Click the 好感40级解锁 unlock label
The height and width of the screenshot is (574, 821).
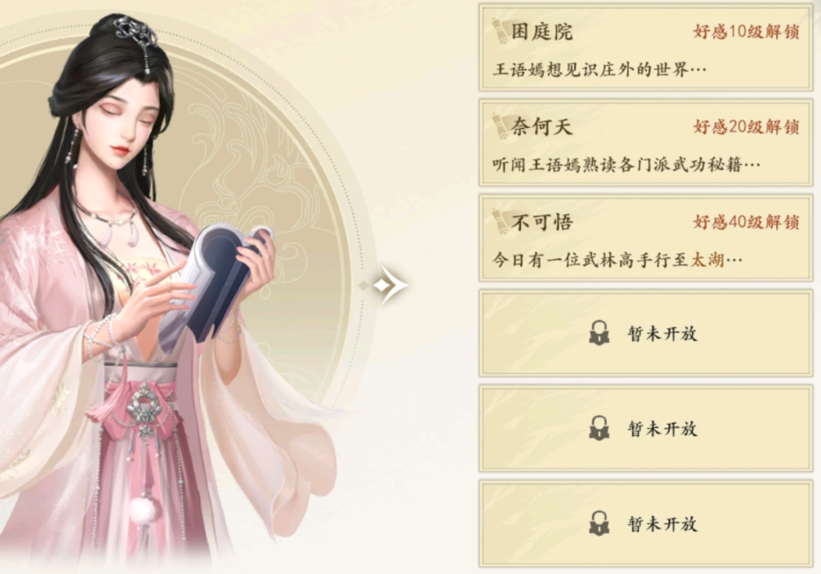coord(746,223)
